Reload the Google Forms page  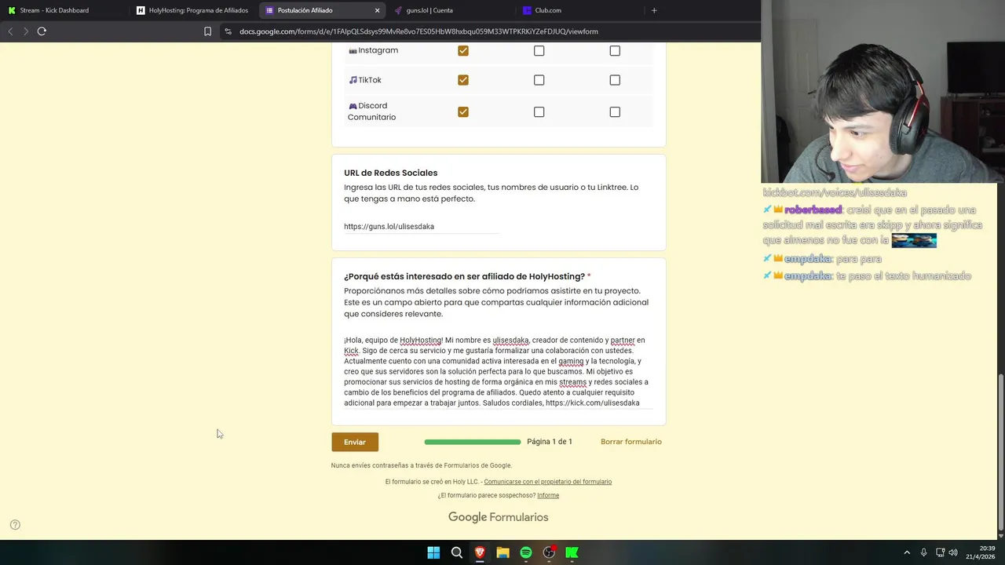coord(42,31)
